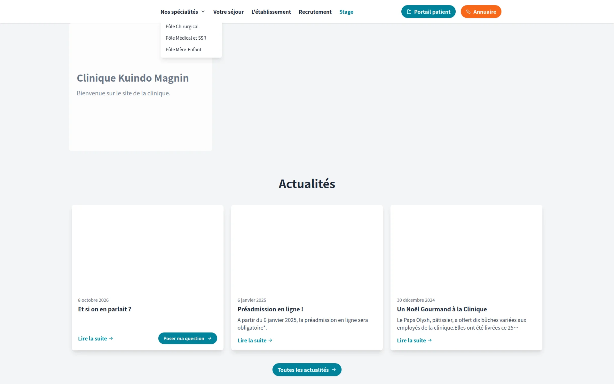Collapse the Nos spécialités chevron
Viewport: 614px width, 384px height.
tap(203, 12)
